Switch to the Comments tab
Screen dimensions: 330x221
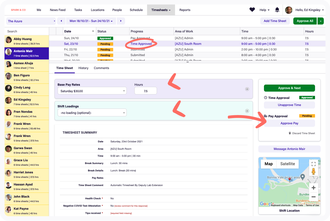click(x=101, y=68)
